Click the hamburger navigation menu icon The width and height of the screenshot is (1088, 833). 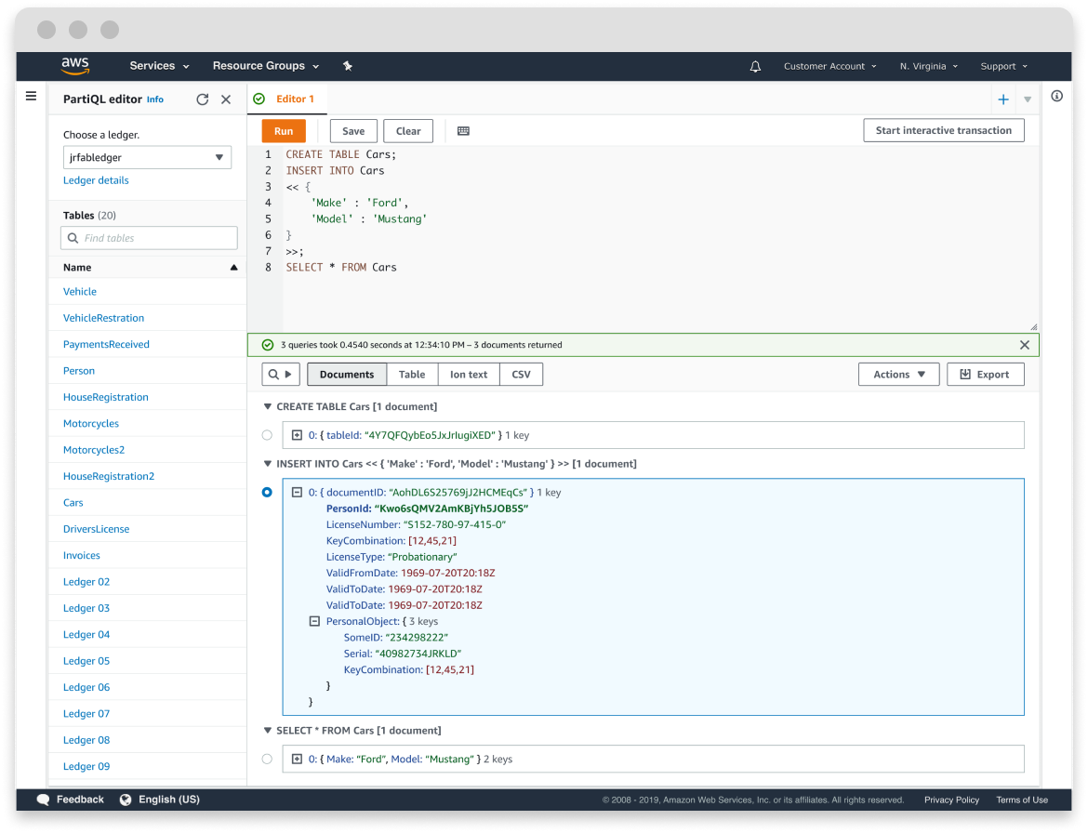(x=31, y=96)
